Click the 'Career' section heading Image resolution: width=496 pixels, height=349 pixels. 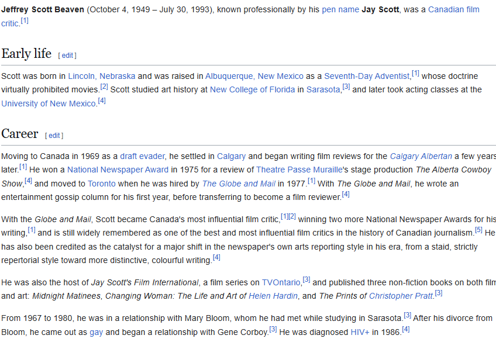pyautogui.click(x=20, y=134)
